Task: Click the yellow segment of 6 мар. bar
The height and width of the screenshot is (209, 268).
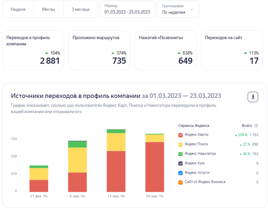Action: pos(78,160)
